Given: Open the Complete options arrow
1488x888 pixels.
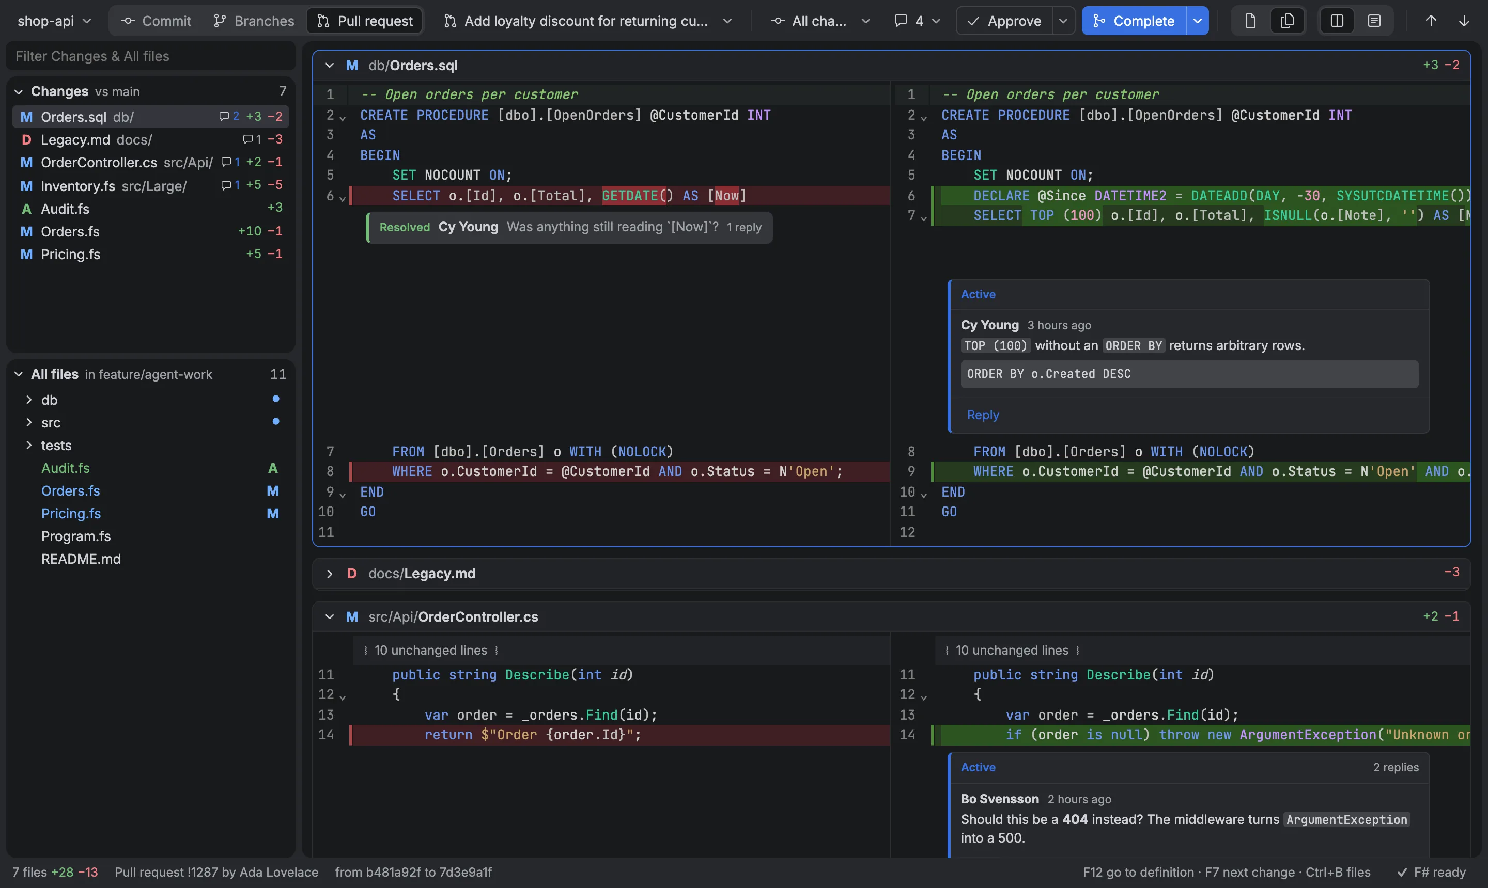Looking at the screenshot, I should [x=1198, y=21].
